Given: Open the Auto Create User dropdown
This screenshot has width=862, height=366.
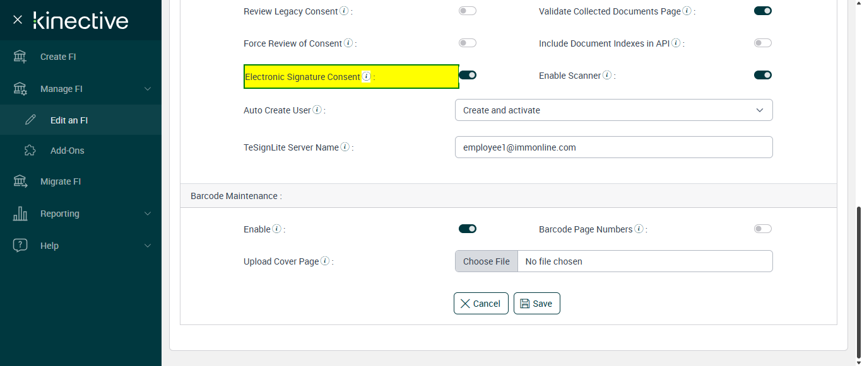Looking at the screenshot, I should click(613, 110).
